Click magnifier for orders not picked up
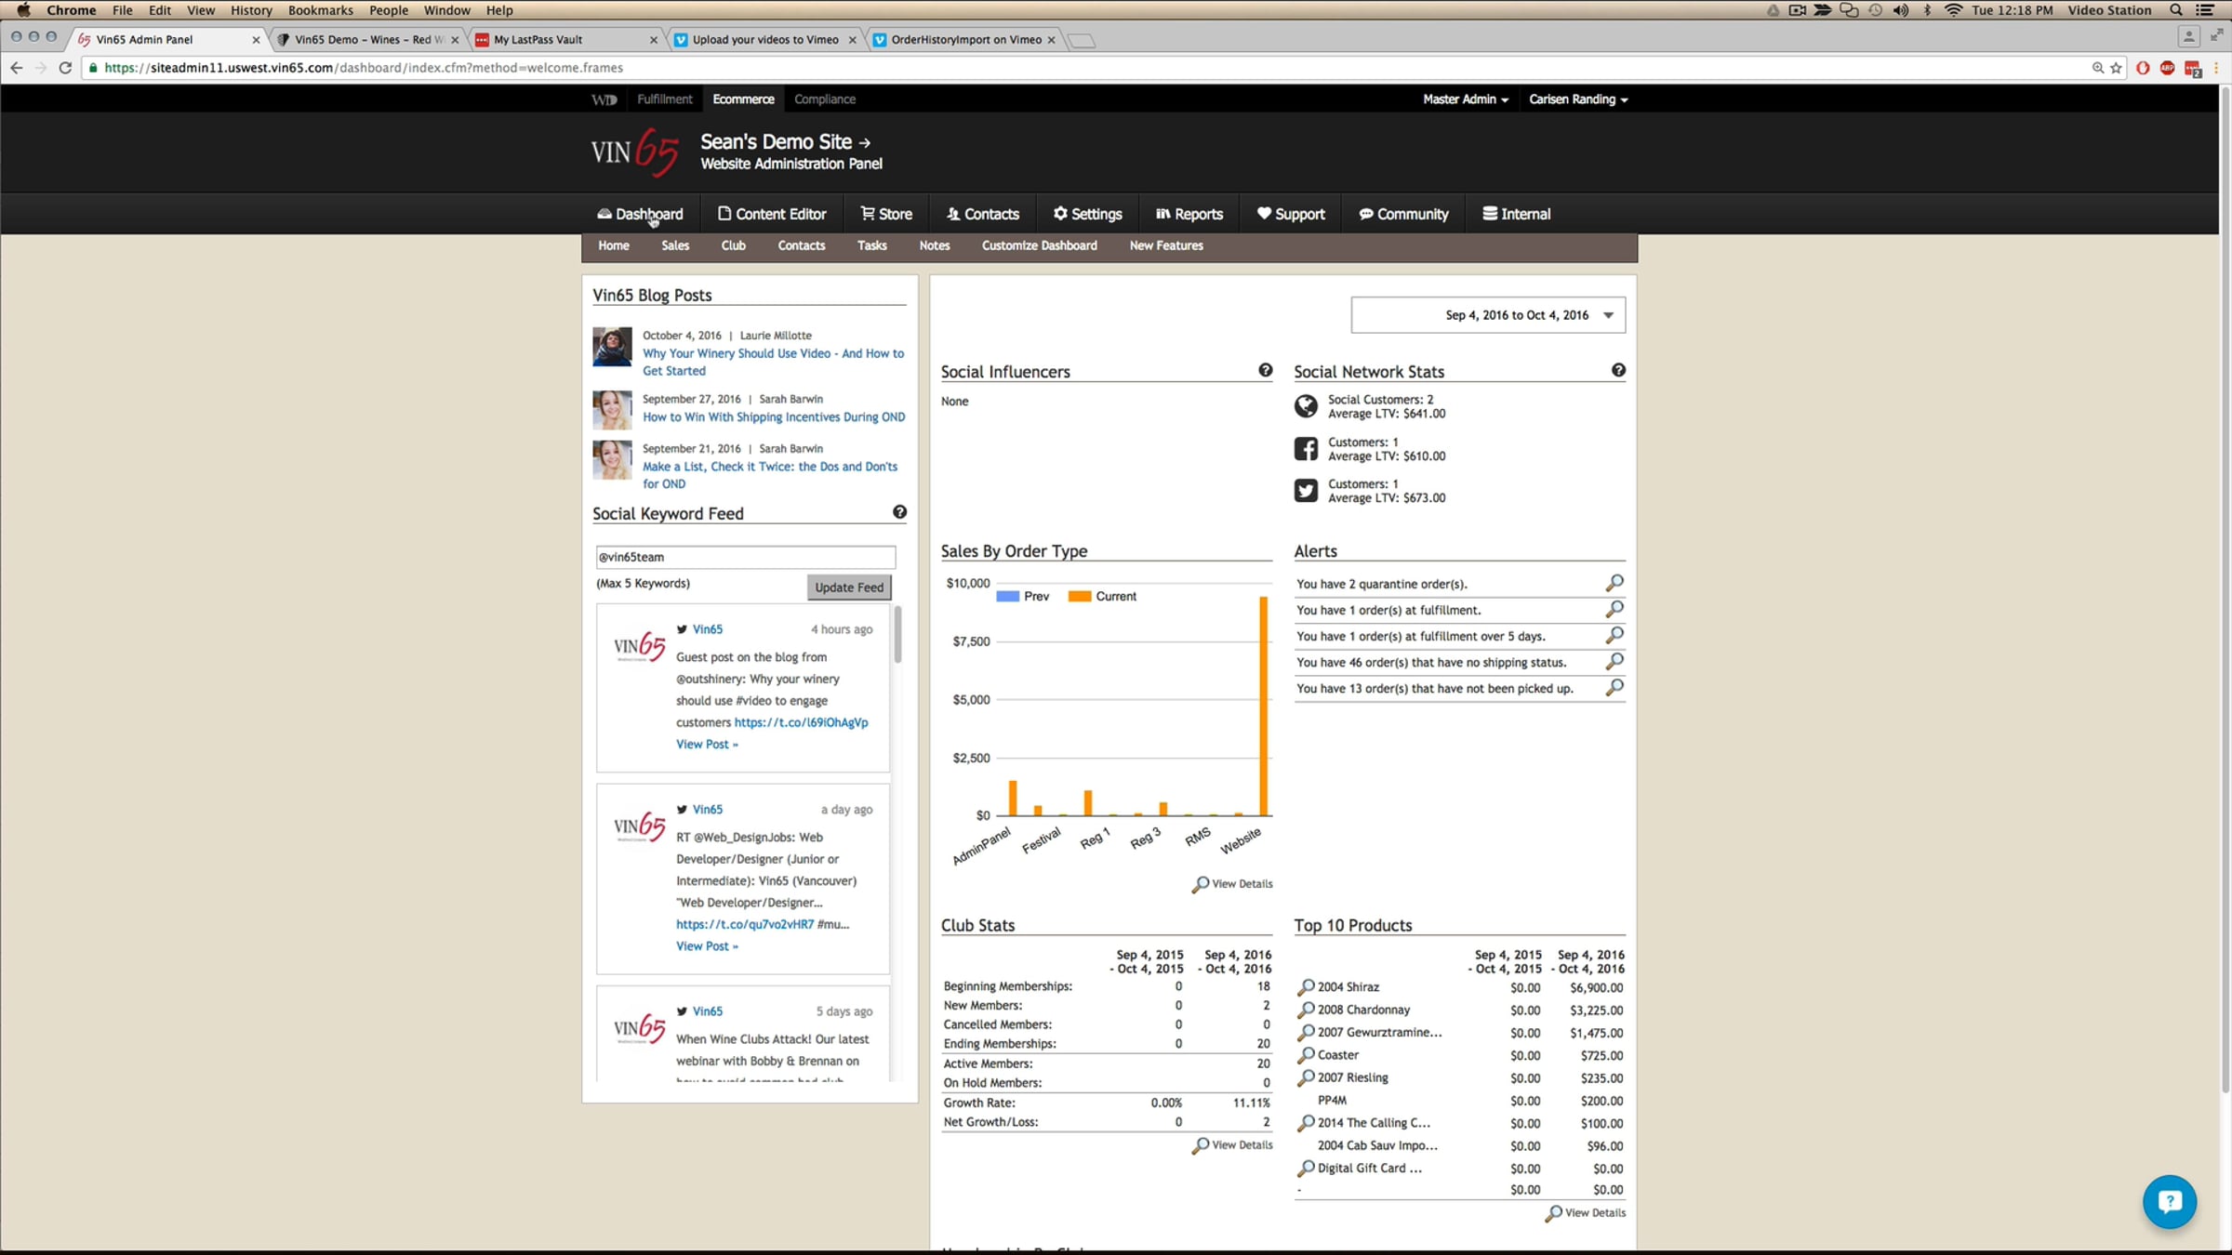Image resolution: width=2232 pixels, height=1255 pixels. [x=1614, y=687]
